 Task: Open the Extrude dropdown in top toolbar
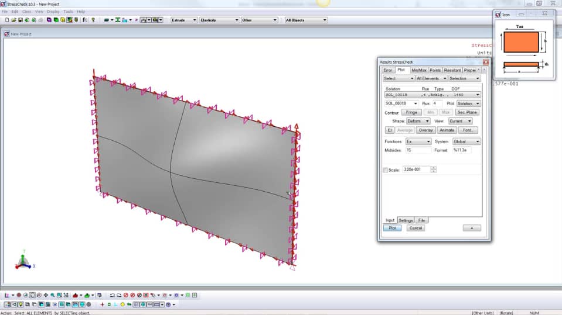184,20
